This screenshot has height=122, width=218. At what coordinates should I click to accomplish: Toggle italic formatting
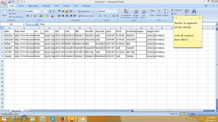(x=31, y=16)
